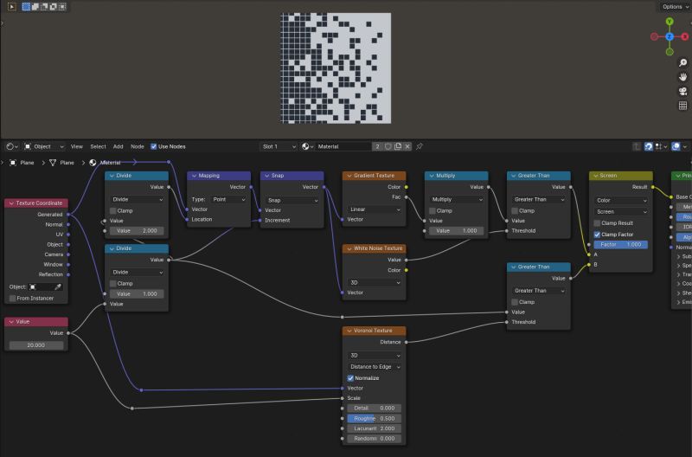692x457 pixels.
Task: Open the Options popover in viewport
Action: pos(675,7)
